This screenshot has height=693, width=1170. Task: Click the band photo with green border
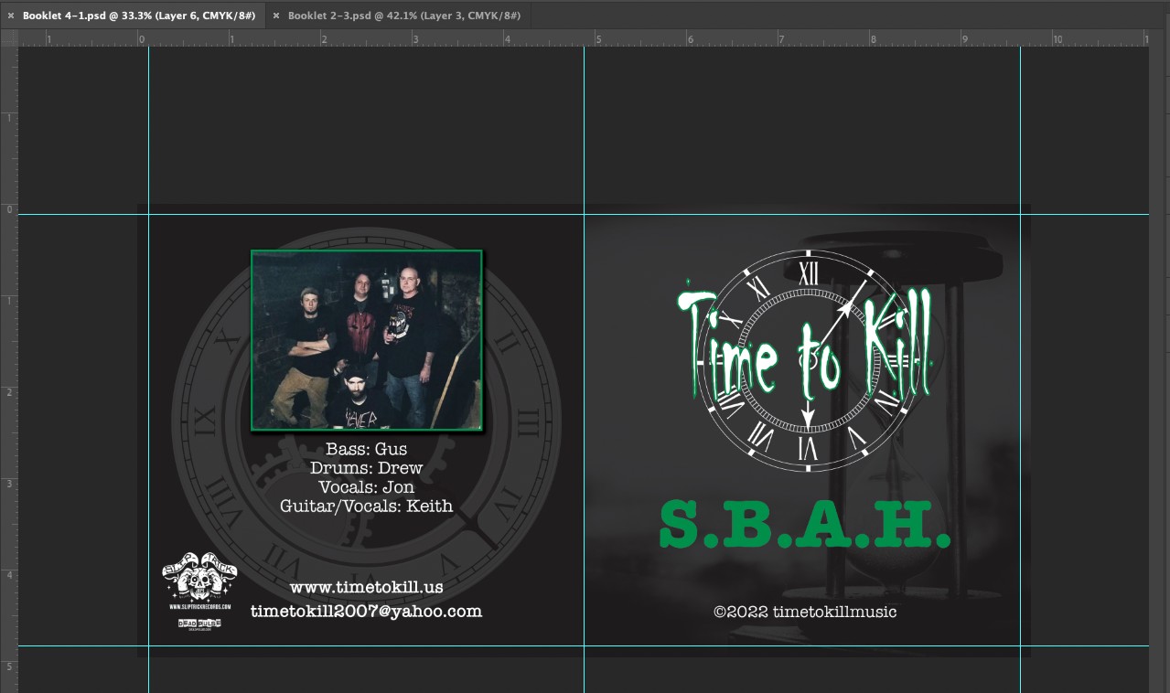tap(366, 339)
